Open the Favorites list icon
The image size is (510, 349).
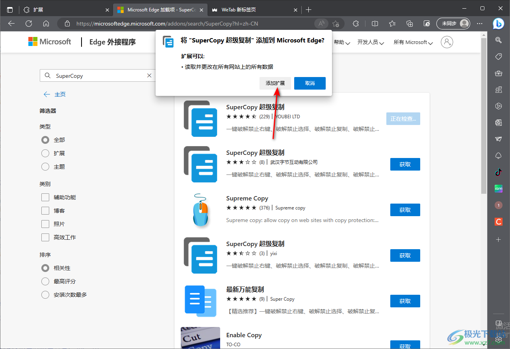tap(392, 24)
